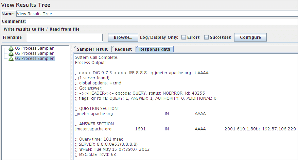Image resolution: width=298 pixels, height=160 pixels.
Task: Focus the Name field with View Results Tree
Action: pyautogui.click(x=156, y=14)
